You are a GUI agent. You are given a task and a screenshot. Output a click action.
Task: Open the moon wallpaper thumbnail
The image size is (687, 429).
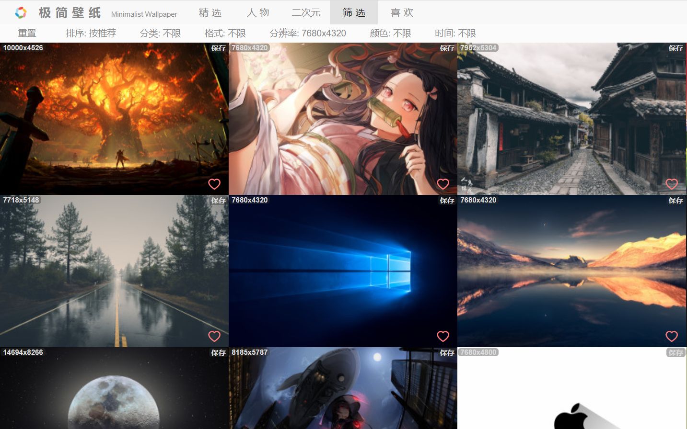click(x=114, y=388)
